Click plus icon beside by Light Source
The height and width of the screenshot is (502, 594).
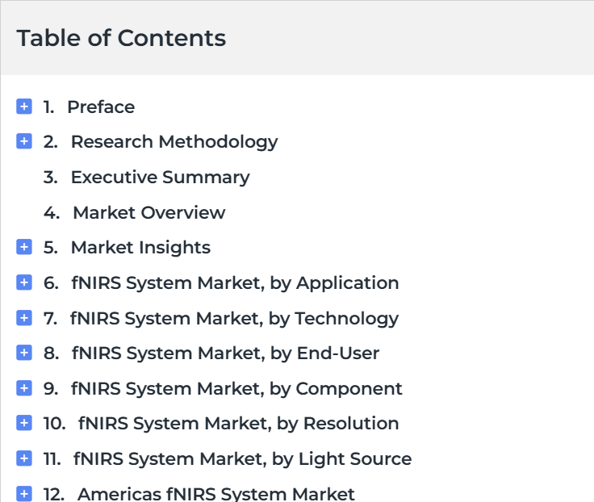tap(24, 458)
